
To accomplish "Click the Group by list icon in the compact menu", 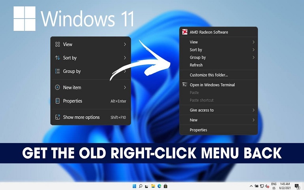I will [57, 71].
